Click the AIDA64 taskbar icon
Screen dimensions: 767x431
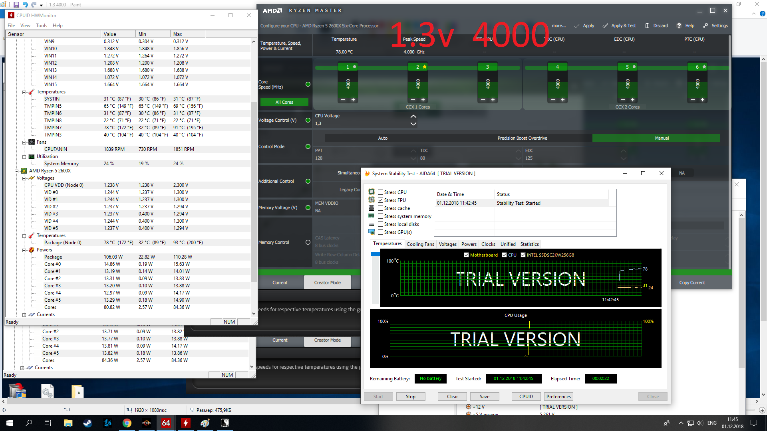tap(166, 423)
